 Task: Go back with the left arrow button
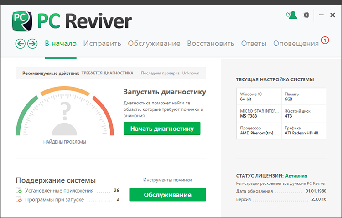click(x=20, y=44)
